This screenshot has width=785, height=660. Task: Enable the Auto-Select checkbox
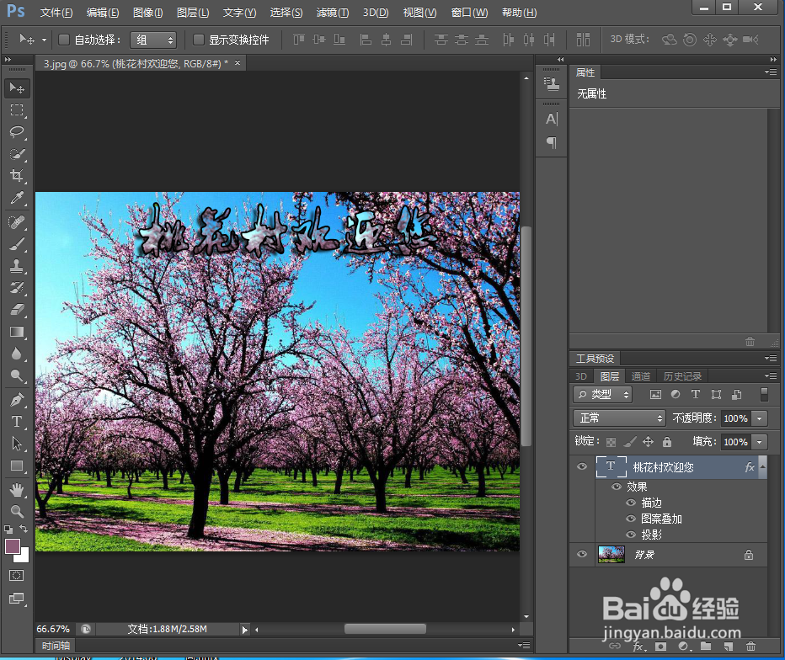[x=63, y=40]
